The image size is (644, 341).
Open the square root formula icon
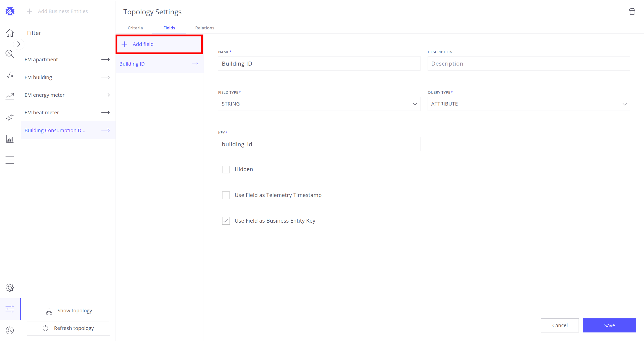(x=10, y=75)
